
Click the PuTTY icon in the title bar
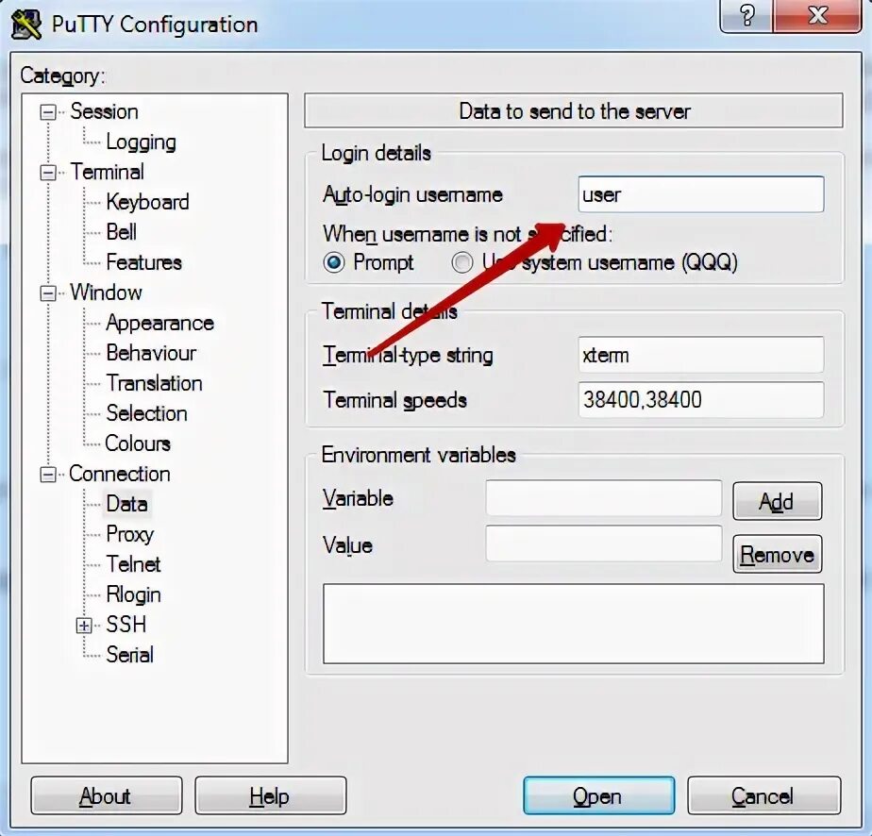pyautogui.click(x=26, y=25)
